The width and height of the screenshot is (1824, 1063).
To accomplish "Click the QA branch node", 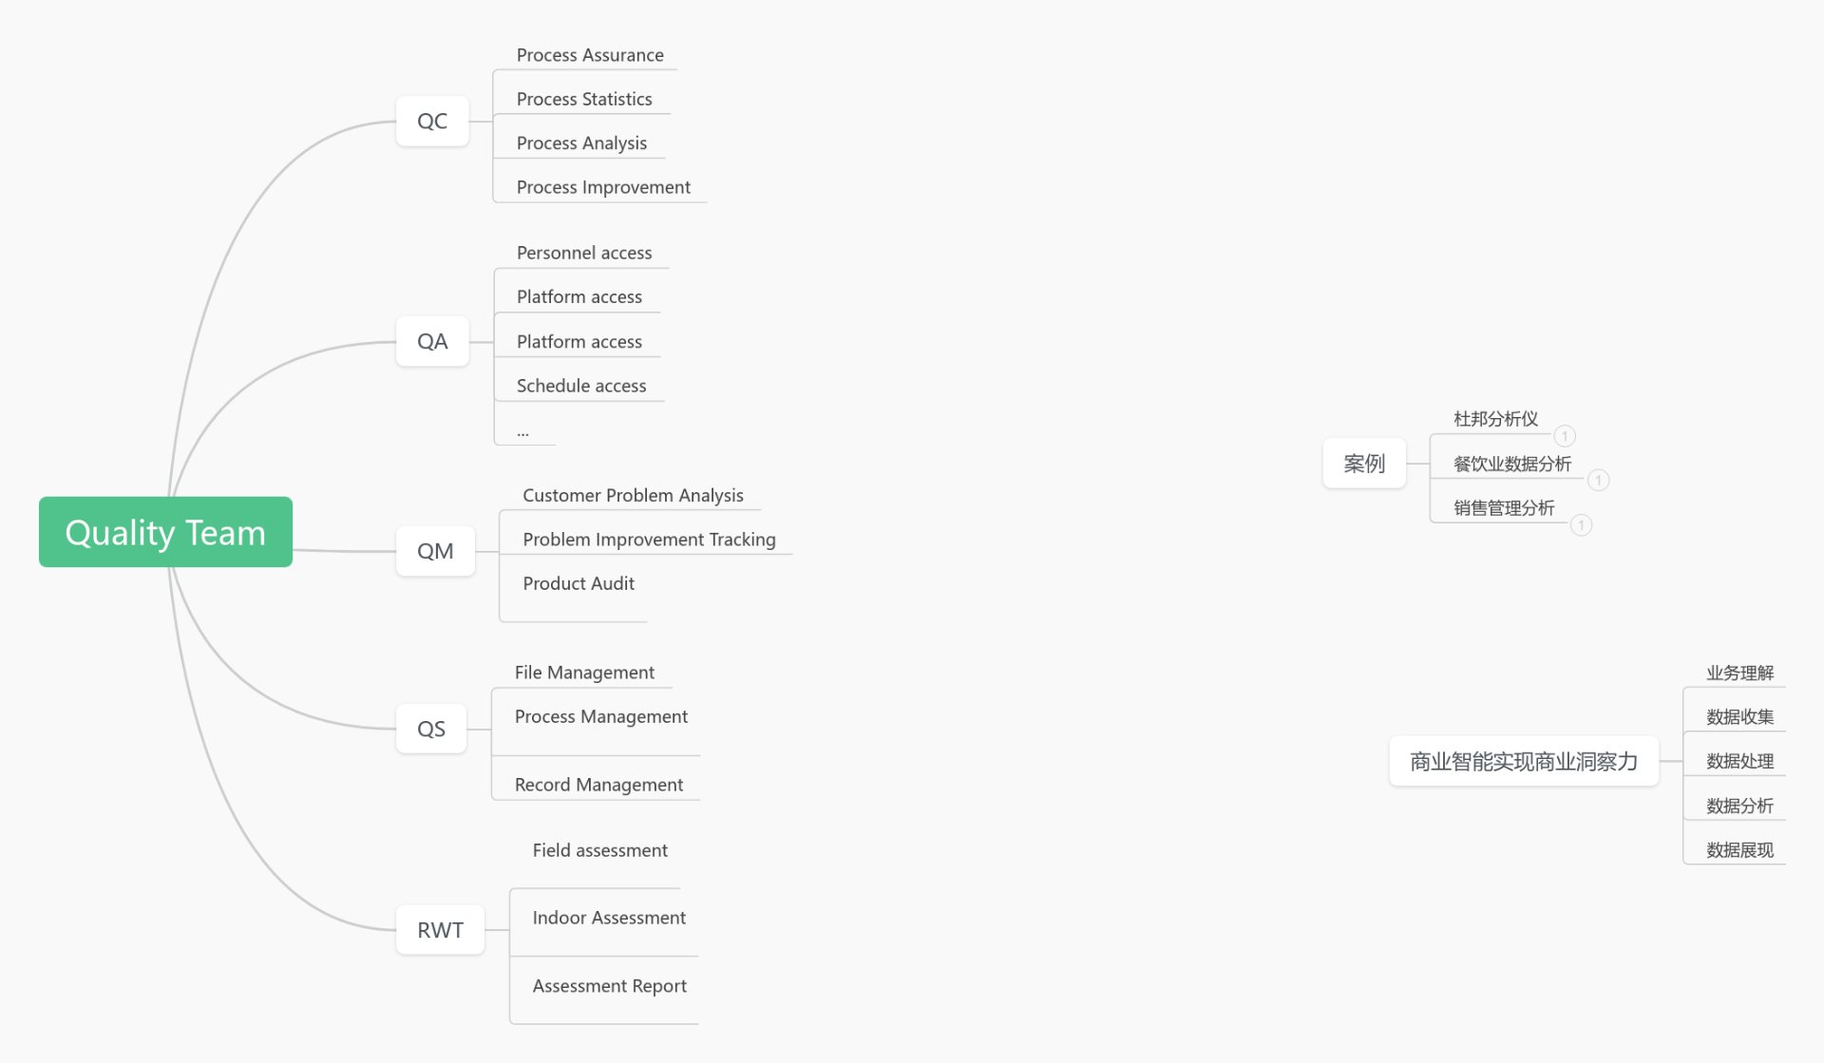I will click(432, 342).
